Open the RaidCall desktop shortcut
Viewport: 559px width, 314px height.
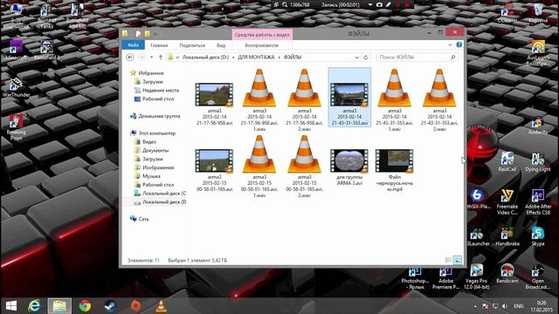(x=507, y=162)
